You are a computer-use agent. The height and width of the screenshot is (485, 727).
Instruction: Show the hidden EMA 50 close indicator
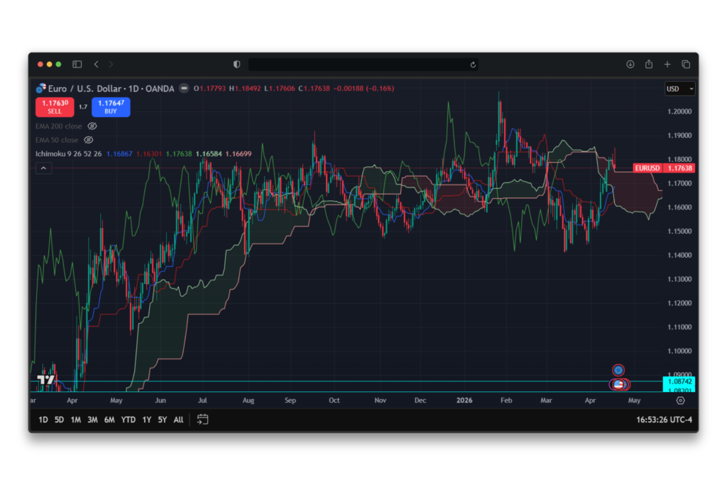[x=88, y=140]
